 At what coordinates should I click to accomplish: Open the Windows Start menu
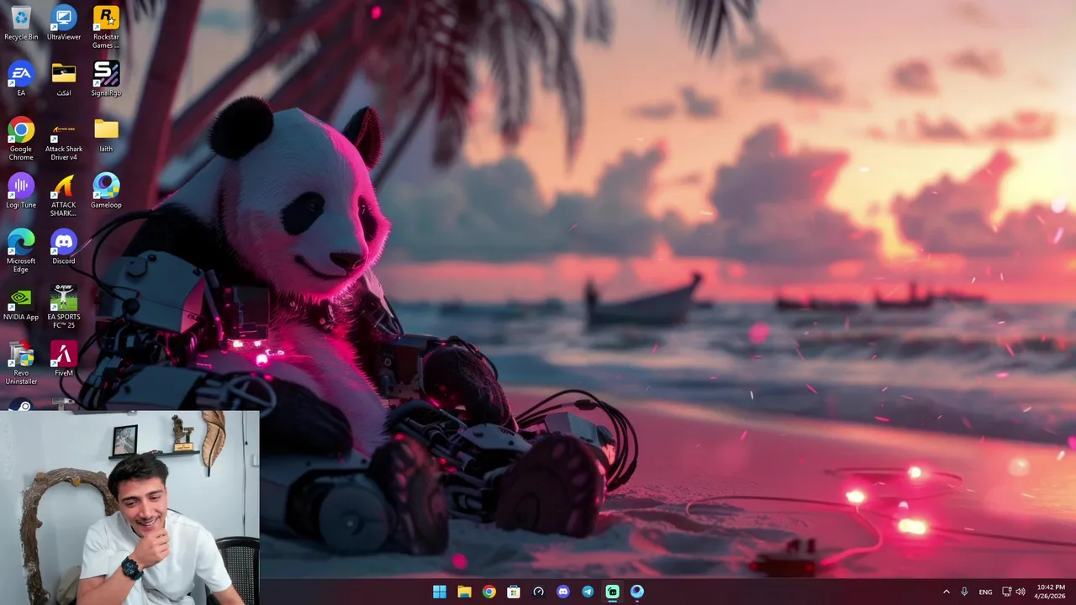[x=440, y=592]
